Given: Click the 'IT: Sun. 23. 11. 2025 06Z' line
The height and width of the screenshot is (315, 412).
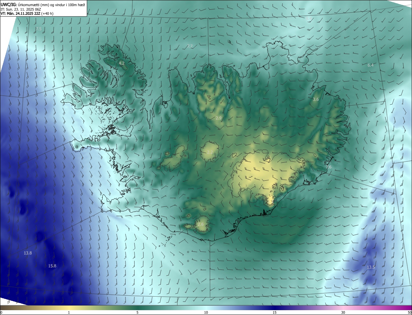Looking at the screenshot, I should (x=21, y=9).
